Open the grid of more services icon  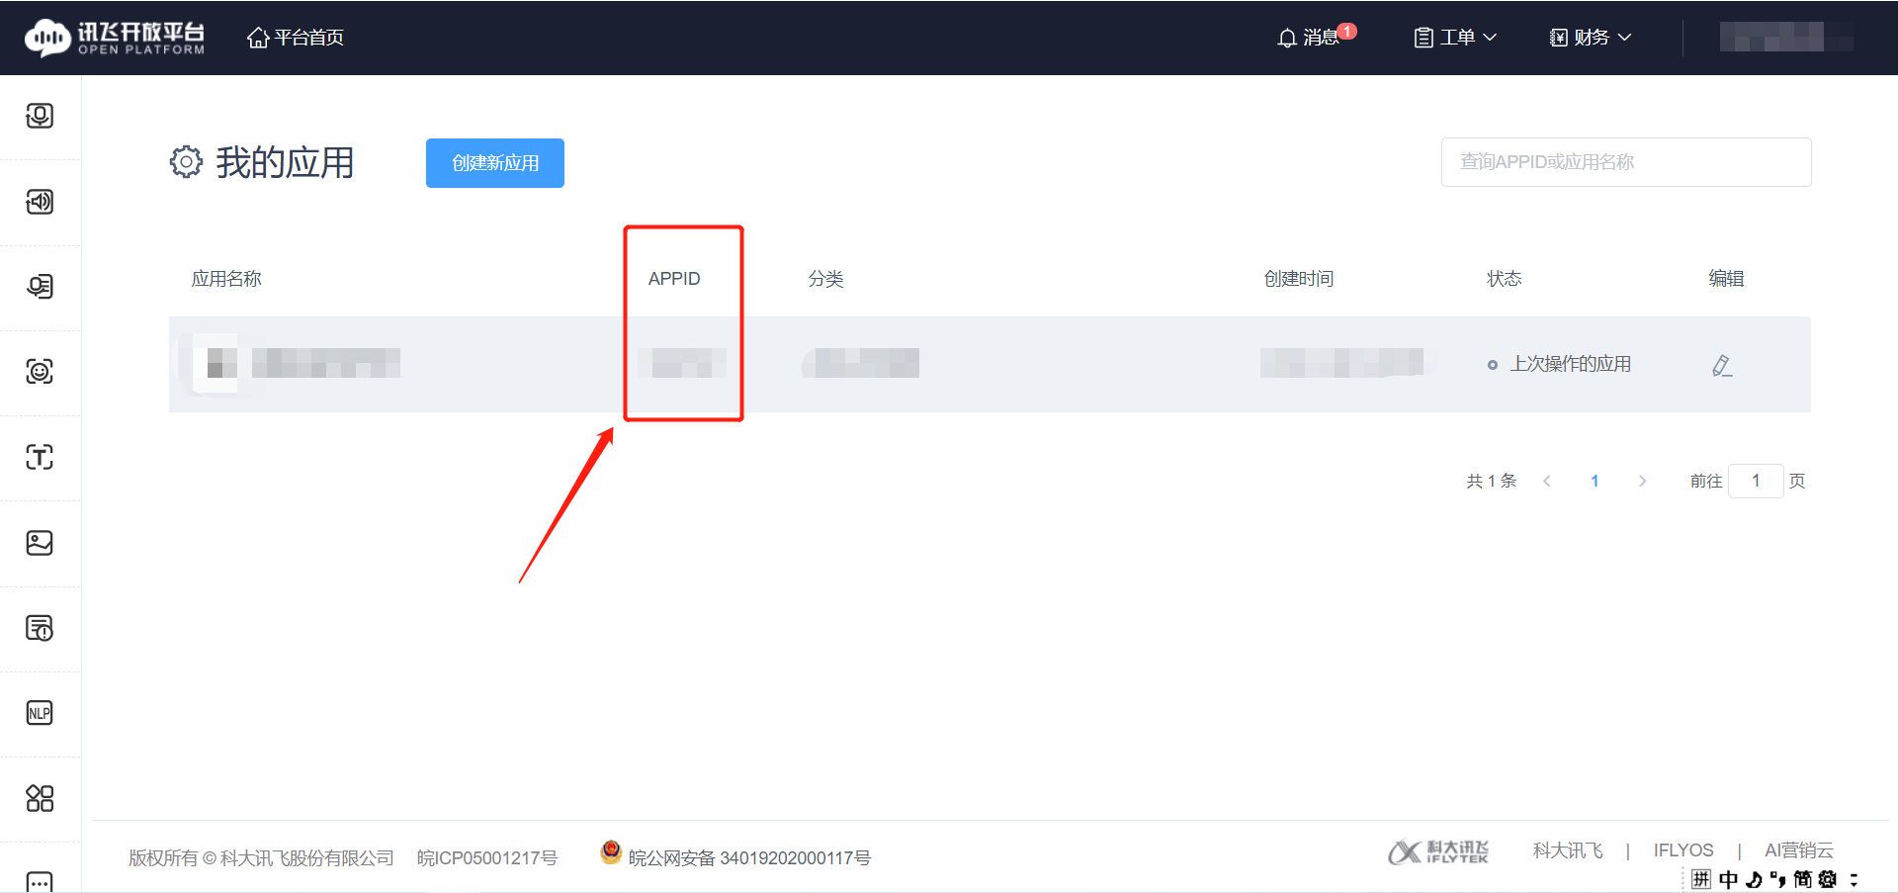coord(40,799)
